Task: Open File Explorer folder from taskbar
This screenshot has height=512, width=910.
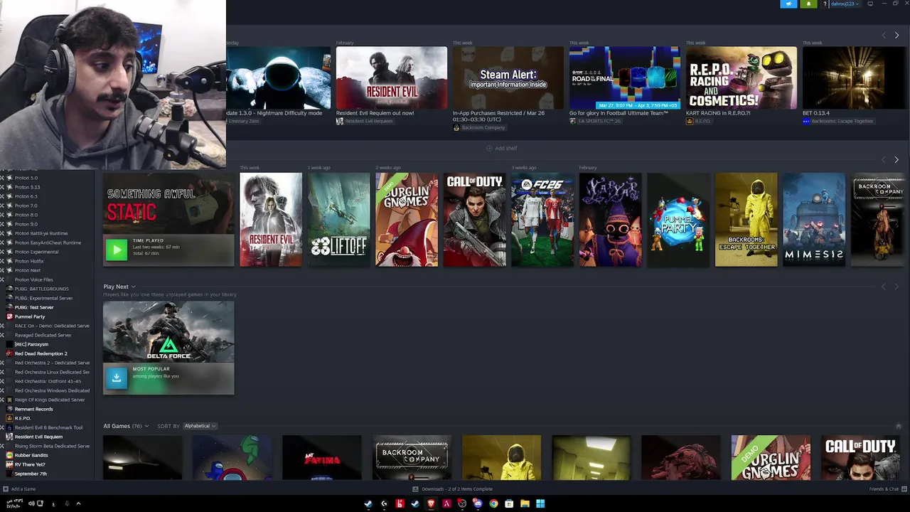Action: click(x=525, y=503)
